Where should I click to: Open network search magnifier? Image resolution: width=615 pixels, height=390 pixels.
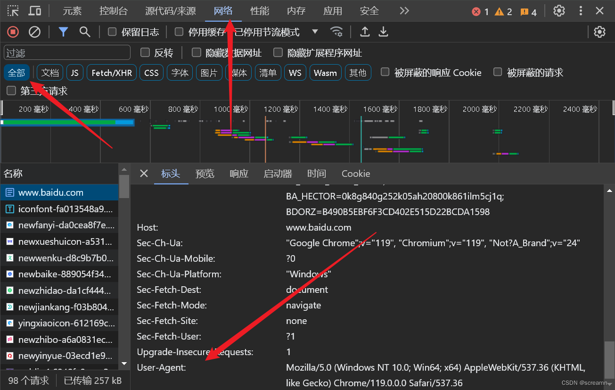tap(85, 32)
